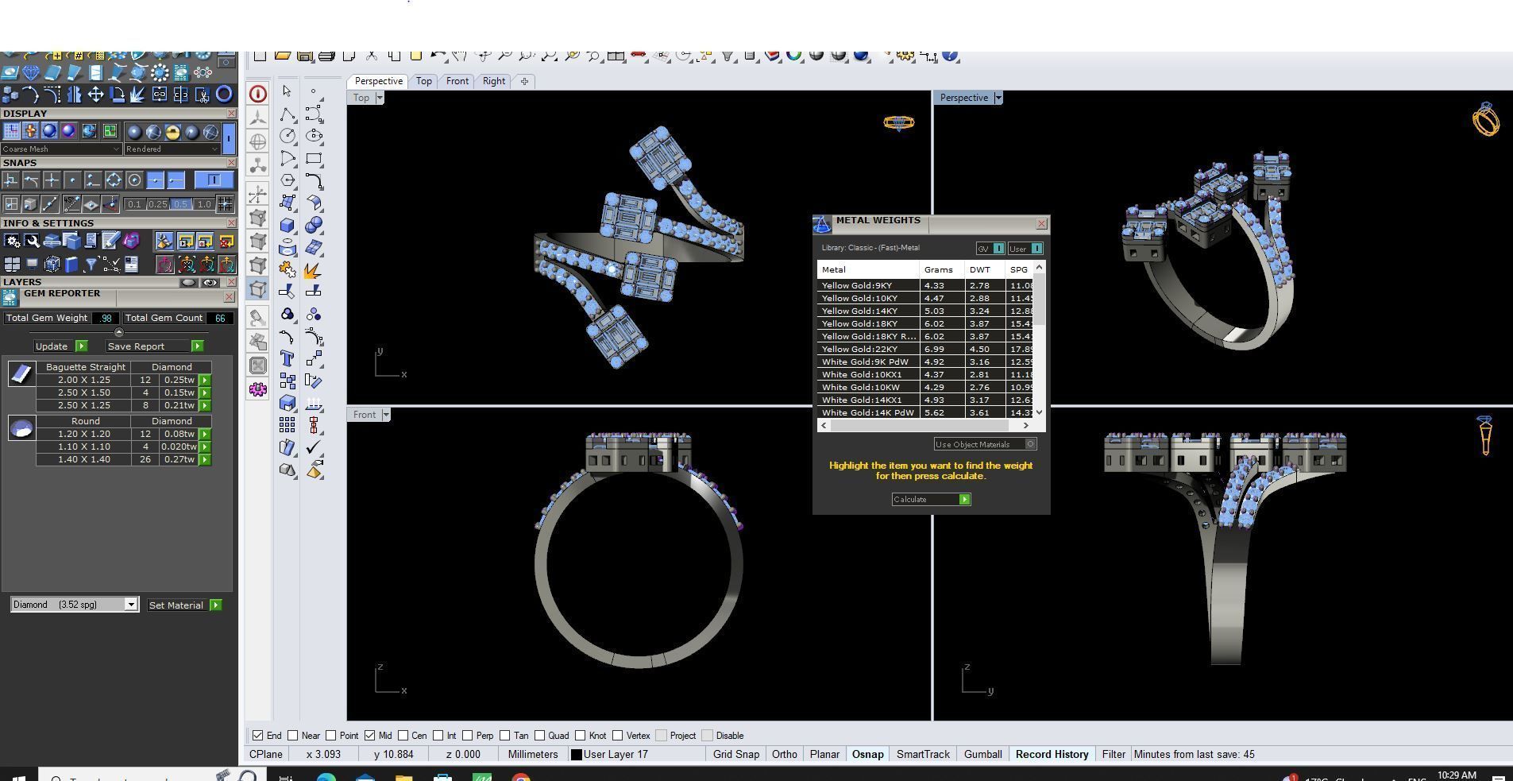The height and width of the screenshot is (781, 1513).
Task: Select the Rectangular Array tool icon
Action: pyautogui.click(x=288, y=425)
